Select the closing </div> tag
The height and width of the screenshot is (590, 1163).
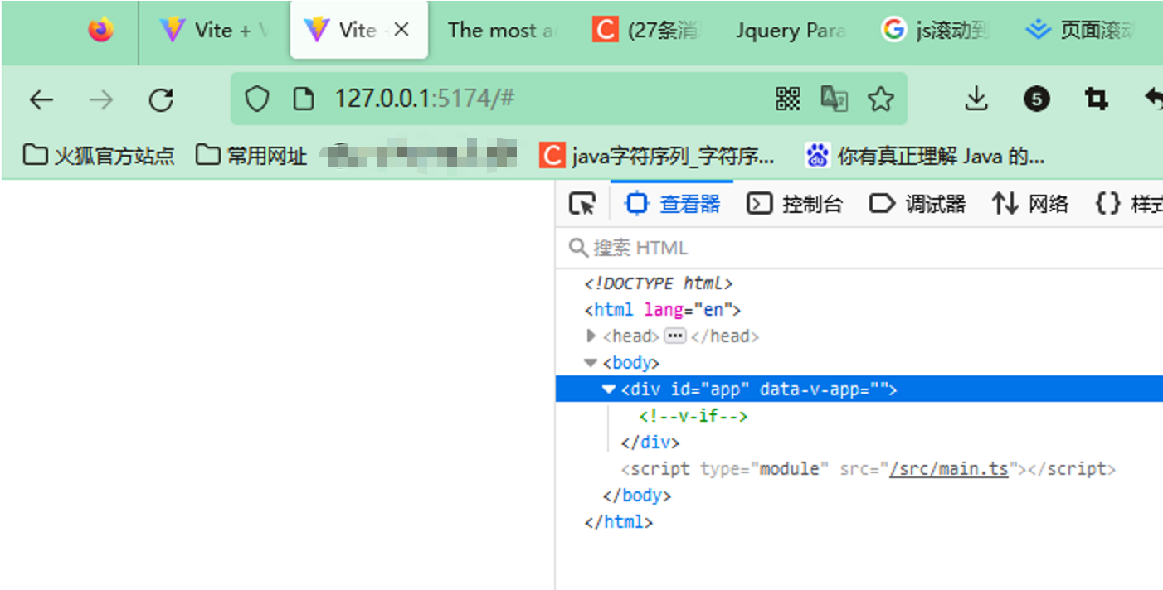pyautogui.click(x=650, y=442)
